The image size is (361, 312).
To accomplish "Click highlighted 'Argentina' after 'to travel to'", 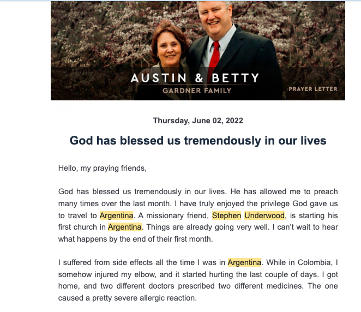I will pos(116,215).
